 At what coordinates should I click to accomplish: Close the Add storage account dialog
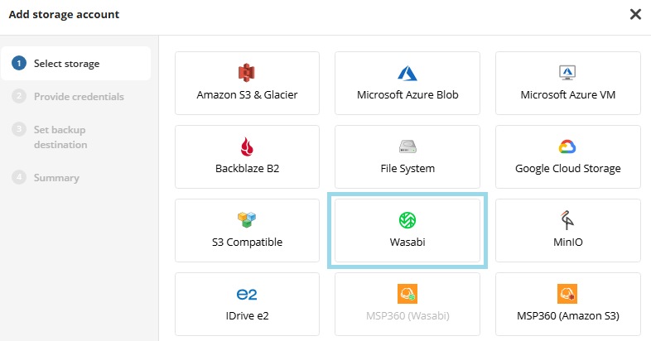pyautogui.click(x=635, y=15)
